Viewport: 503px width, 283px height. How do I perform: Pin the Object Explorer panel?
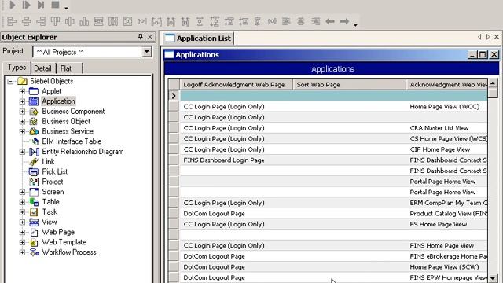tap(141, 37)
